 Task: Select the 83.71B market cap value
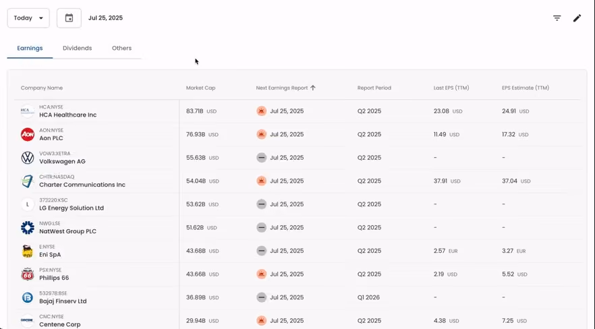195,111
